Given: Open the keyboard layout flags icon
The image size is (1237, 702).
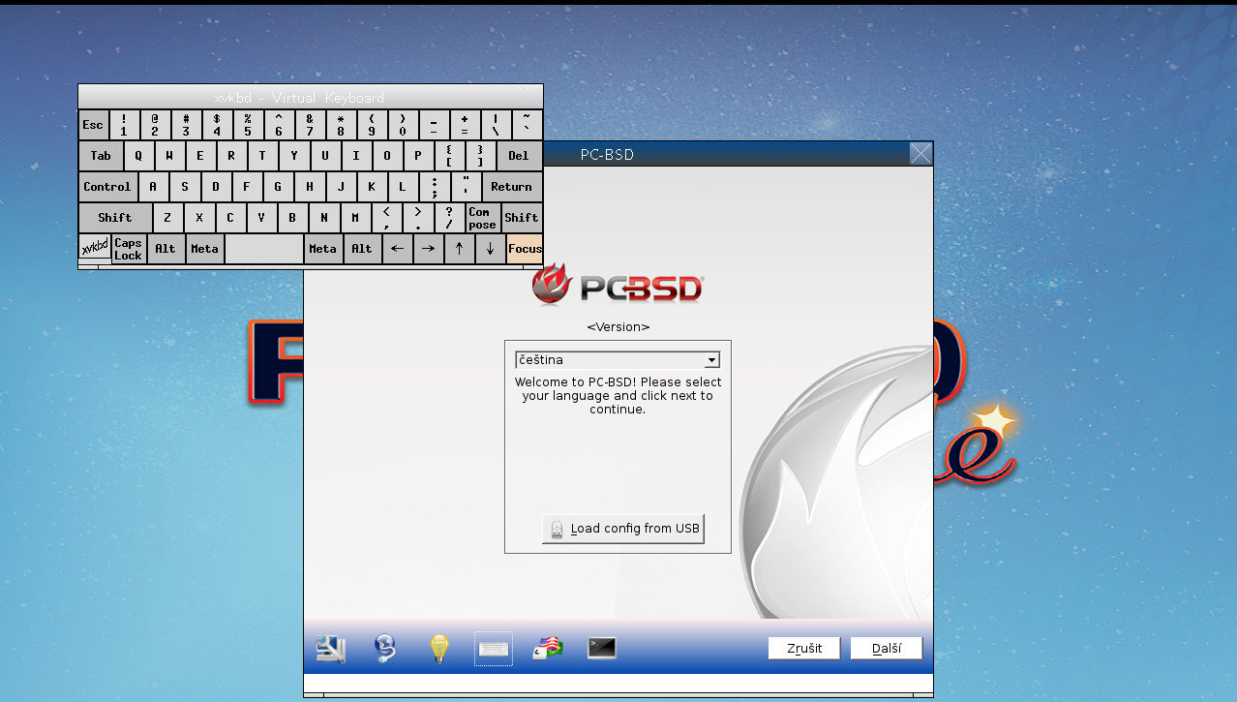Looking at the screenshot, I should [x=547, y=648].
